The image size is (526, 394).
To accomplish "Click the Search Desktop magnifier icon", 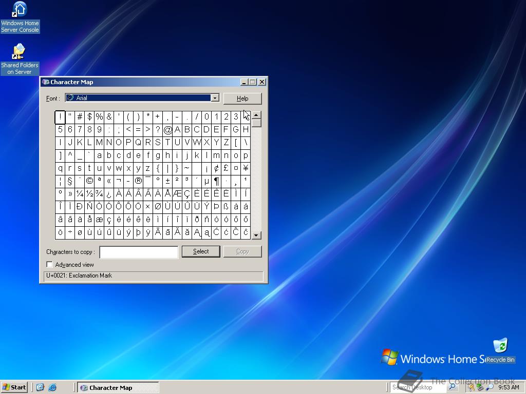I will tap(452, 387).
